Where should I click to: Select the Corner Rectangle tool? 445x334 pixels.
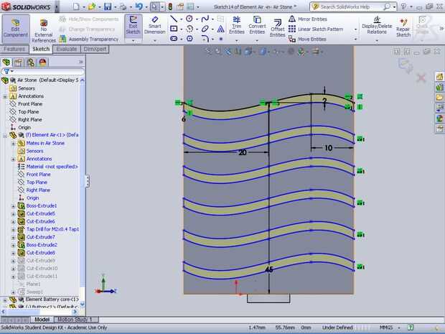[x=174, y=29]
